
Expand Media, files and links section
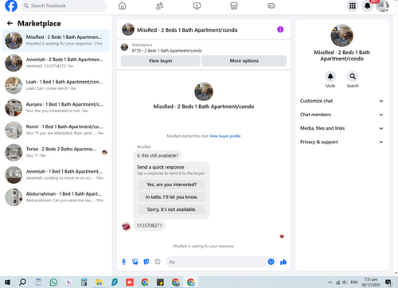[341, 128]
